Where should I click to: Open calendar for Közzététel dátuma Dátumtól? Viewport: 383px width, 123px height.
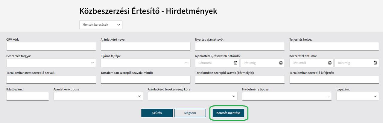pyautogui.click(x=330, y=63)
